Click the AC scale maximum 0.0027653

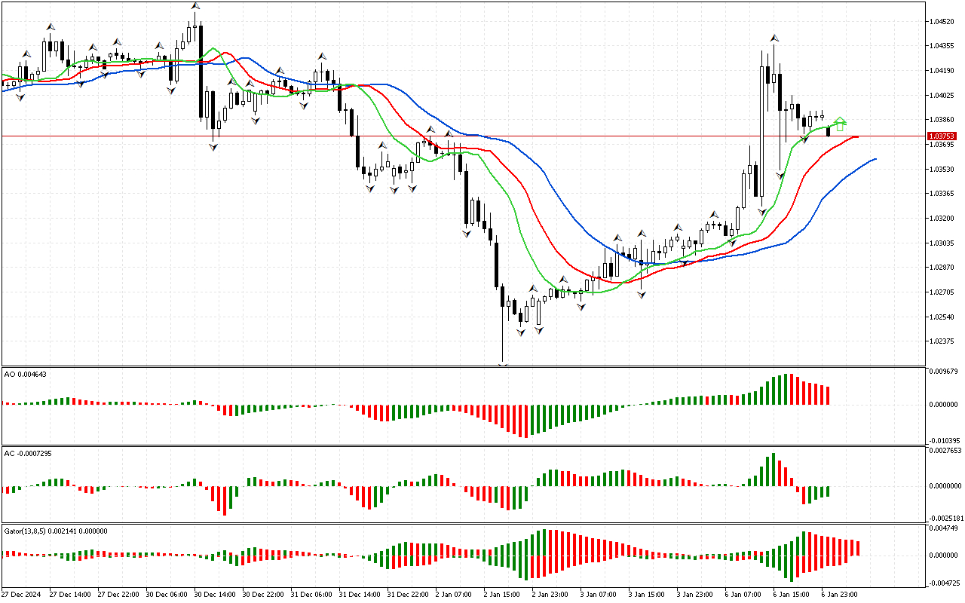945,450
